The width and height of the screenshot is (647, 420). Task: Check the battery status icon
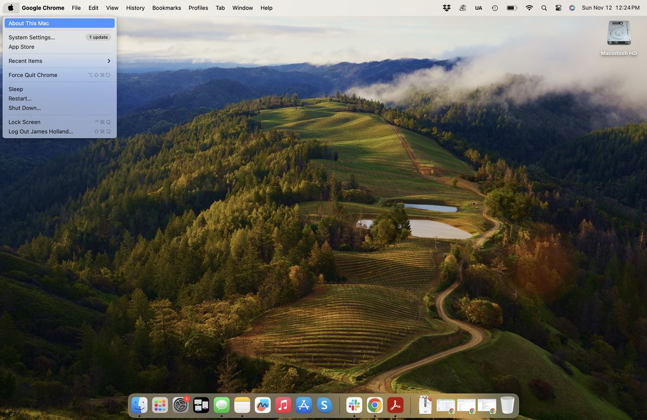pyautogui.click(x=512, y=8)
